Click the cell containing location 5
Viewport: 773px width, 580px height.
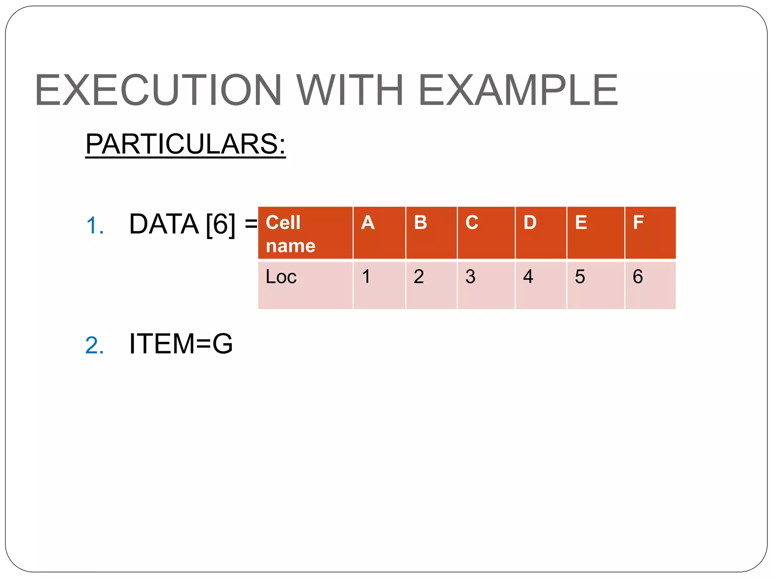596,285
